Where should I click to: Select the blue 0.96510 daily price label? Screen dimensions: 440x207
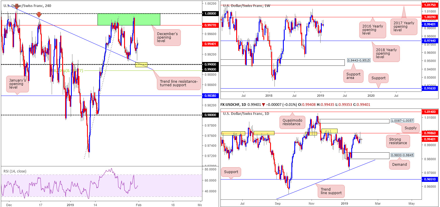pos(430,180)
